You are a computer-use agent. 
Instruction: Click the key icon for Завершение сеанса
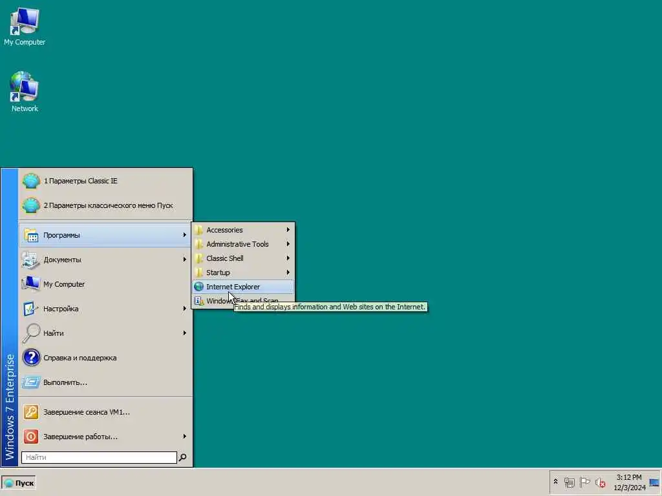point(31,412)
